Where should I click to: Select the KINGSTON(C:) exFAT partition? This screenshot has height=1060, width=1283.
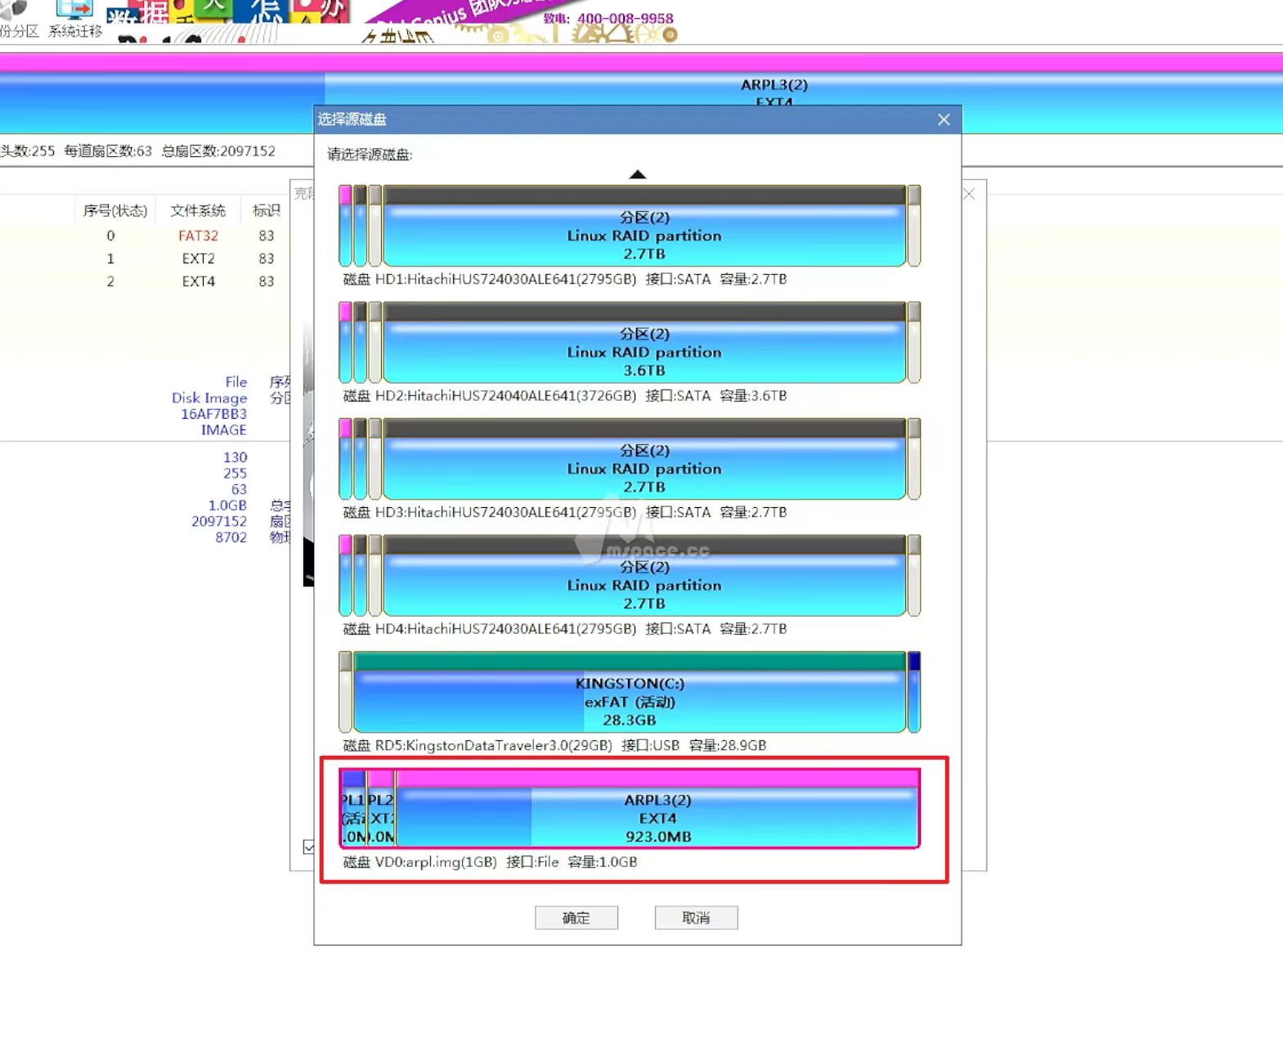[630, 693]
